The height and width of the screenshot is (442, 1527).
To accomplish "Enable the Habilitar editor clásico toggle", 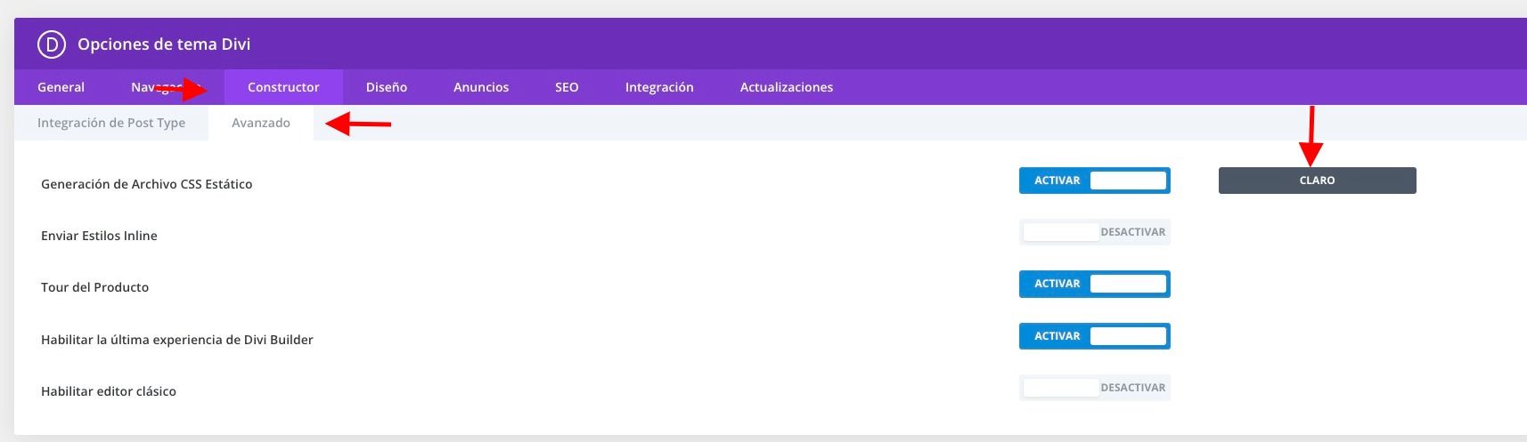I will (x=1095, y=388).
